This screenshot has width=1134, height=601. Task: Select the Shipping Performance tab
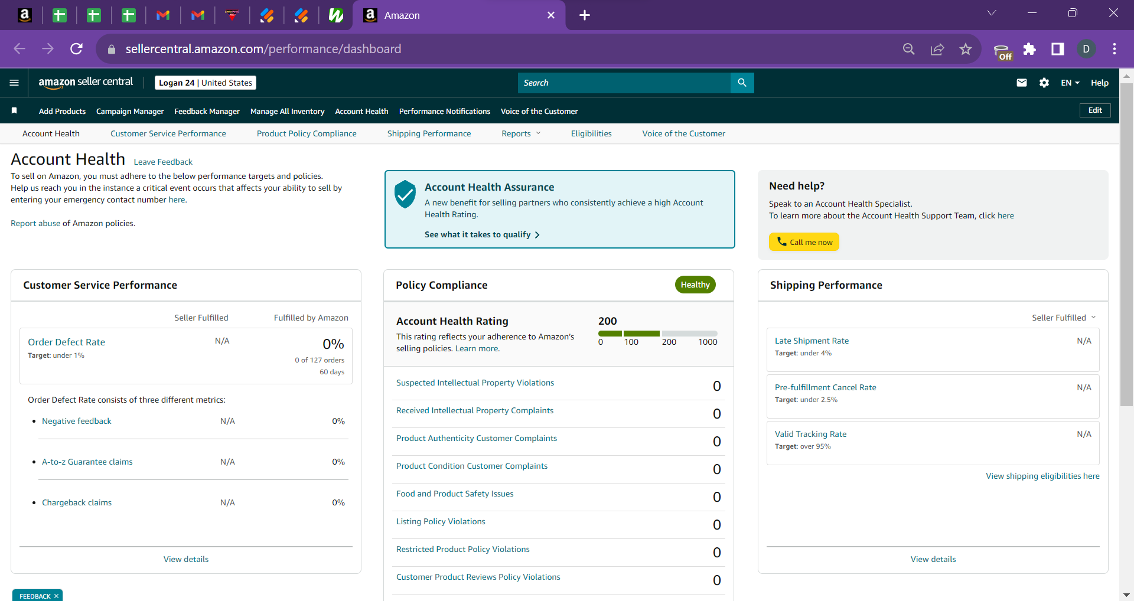(429, 133)
